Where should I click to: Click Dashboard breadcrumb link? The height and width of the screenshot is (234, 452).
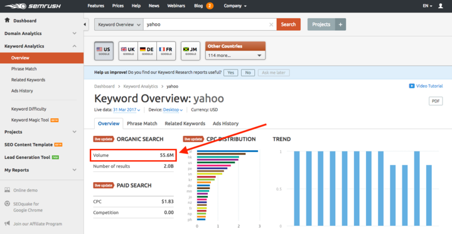[x=104, y=86]
